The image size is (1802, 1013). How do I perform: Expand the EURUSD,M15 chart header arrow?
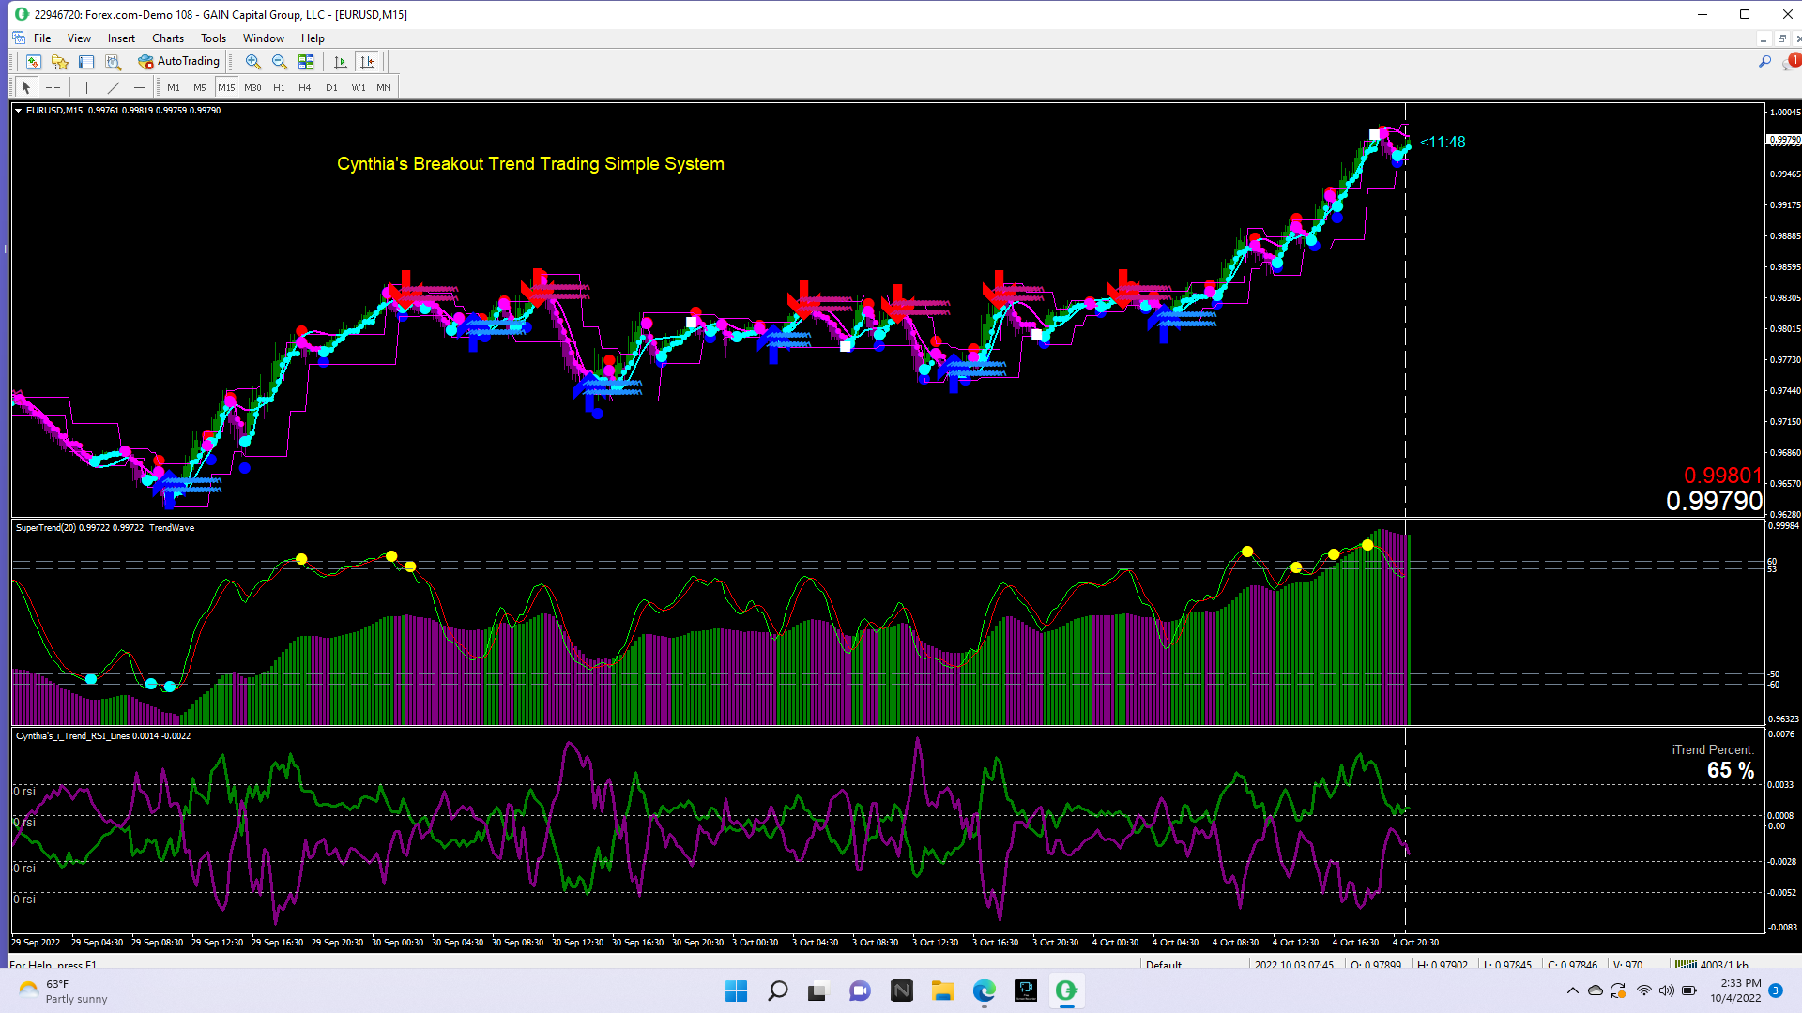[x=18, y=111]
